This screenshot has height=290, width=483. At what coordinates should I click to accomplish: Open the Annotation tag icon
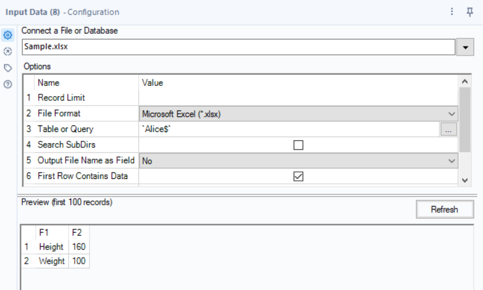point(8,68)
